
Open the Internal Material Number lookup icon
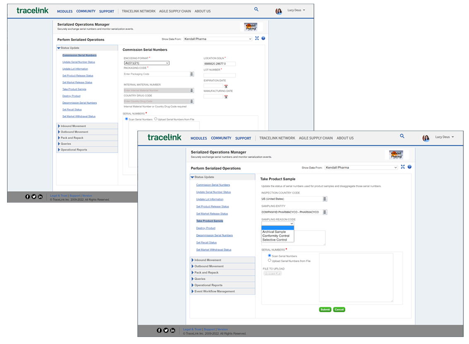(x=192, y=90)
